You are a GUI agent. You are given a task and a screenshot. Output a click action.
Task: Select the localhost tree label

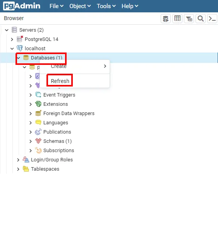35,49
